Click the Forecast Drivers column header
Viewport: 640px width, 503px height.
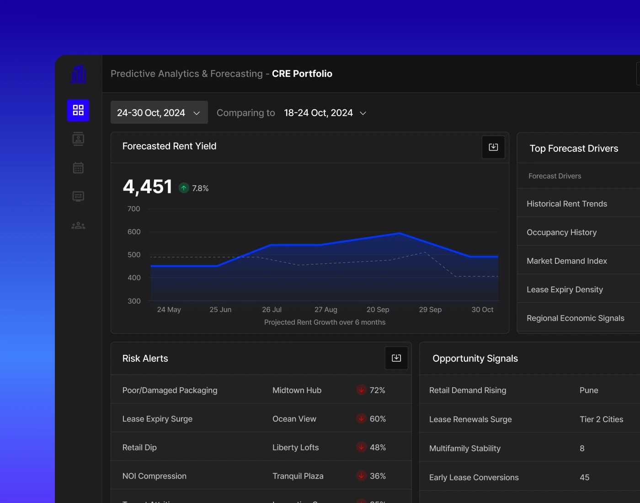pyautogui.click(x=555, y=176)
